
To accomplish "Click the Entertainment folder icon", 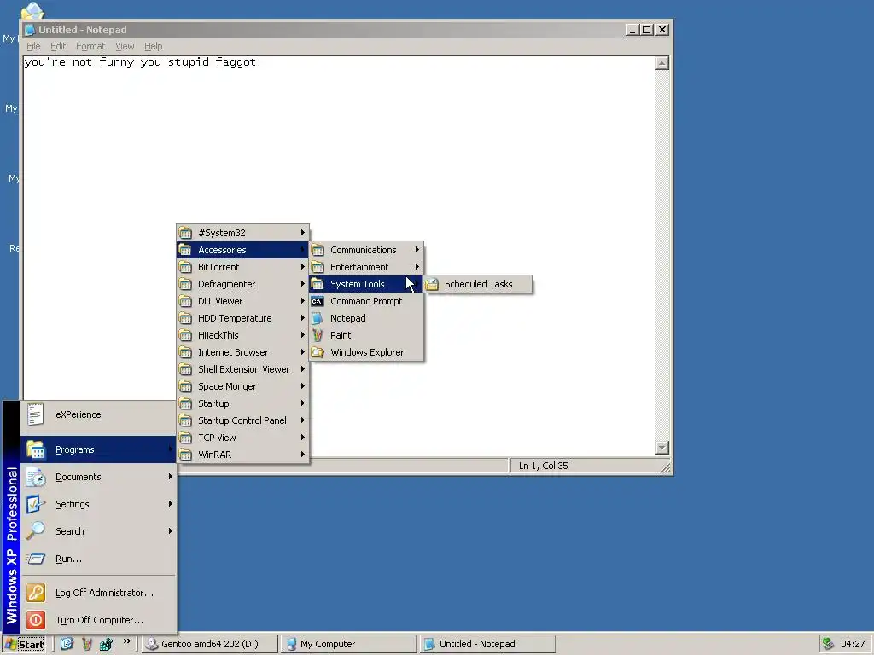I will coord(318,267).
